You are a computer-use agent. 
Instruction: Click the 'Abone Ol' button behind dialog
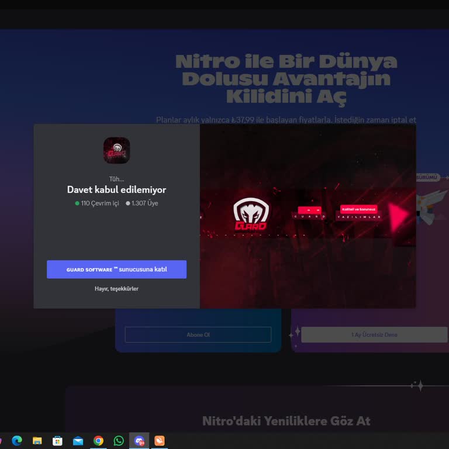click(198, 334)
